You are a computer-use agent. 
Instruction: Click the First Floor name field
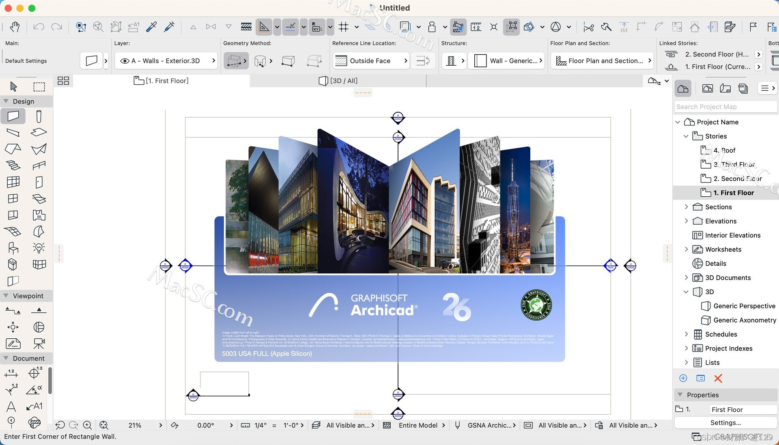coord(743,410)
